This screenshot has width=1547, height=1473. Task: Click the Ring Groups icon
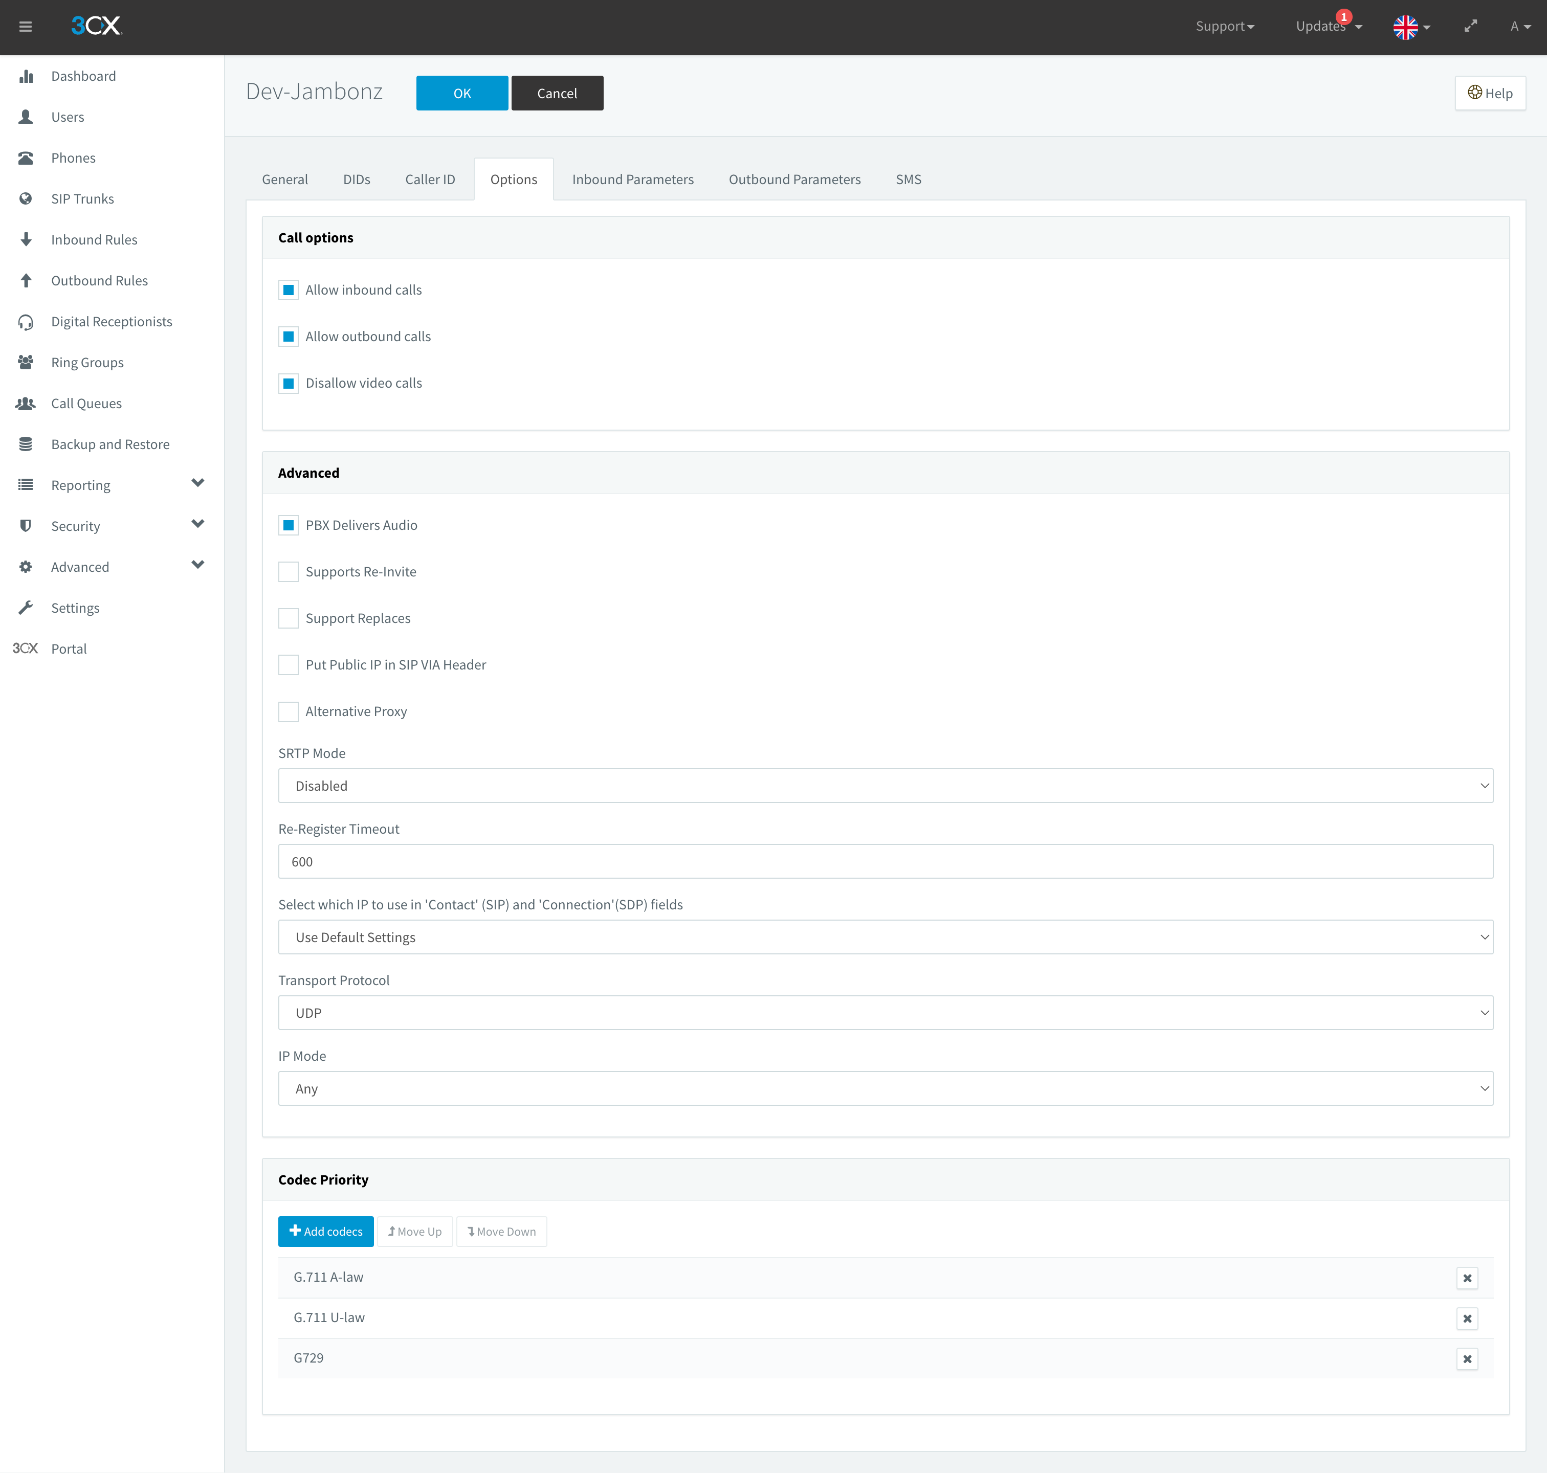(26, 363)
